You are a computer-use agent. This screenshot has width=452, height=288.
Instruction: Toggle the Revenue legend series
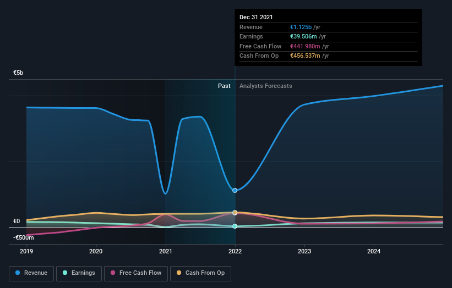[x=31, y=273]
